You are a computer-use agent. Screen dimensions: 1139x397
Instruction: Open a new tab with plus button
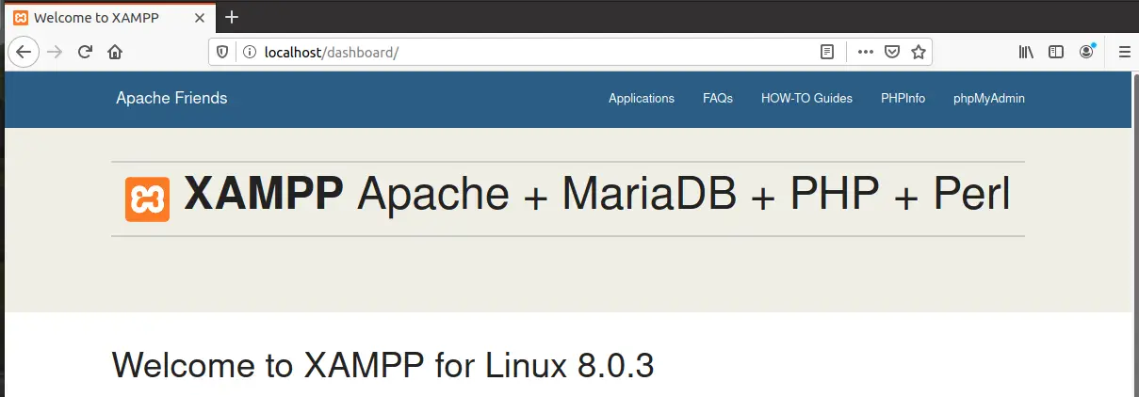[x=232, y=17]
